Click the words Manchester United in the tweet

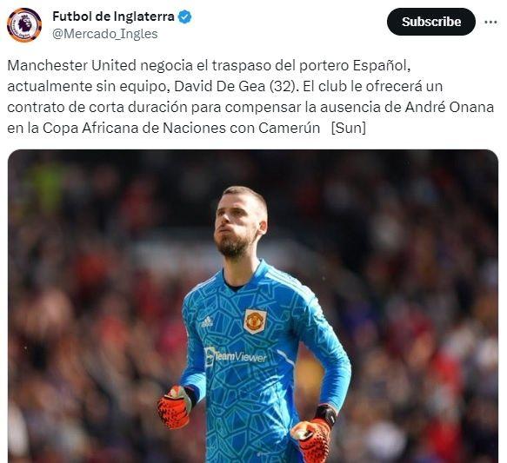click(72, 65)
